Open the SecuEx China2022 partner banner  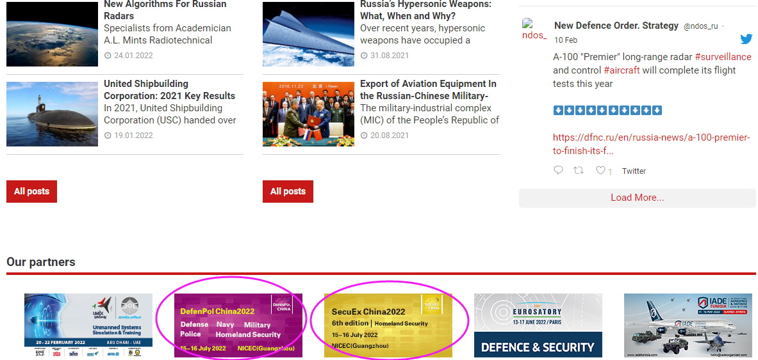tap(388, 325)
